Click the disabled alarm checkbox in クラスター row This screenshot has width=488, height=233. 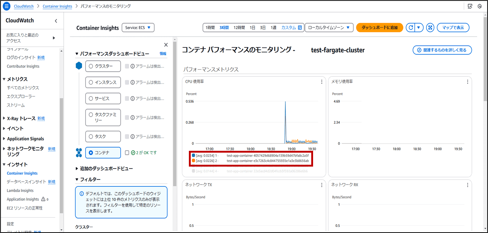[127, 66]
